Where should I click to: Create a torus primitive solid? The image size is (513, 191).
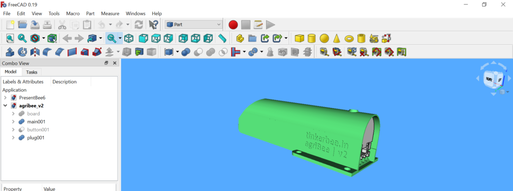pos(349,38)
